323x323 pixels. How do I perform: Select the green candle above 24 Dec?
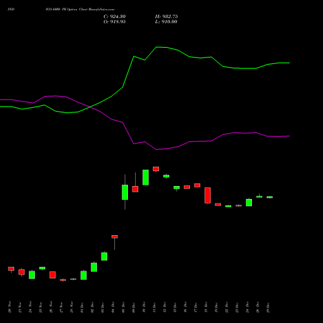click(249, 202)
